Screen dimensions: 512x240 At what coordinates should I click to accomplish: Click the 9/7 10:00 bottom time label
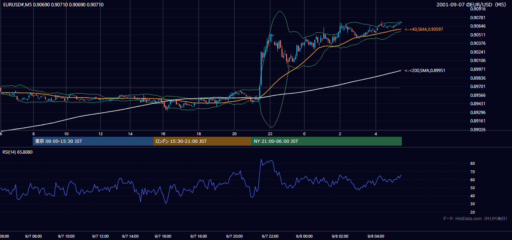67,236
